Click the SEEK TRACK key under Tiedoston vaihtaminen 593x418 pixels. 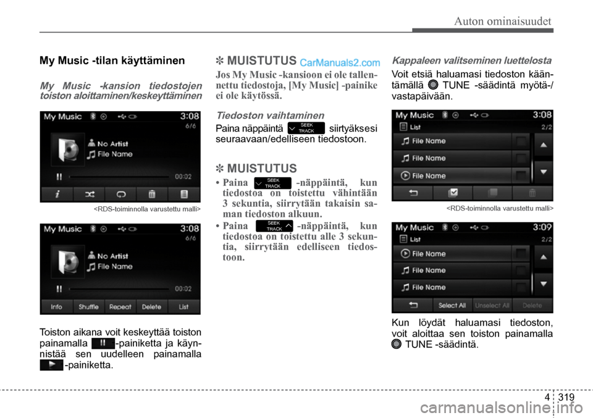pyautogui.click(x=306, y=128)
